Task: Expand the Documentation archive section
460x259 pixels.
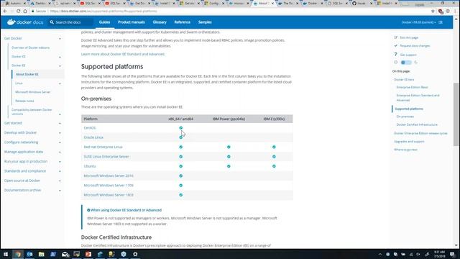Action: coord(60,191)
